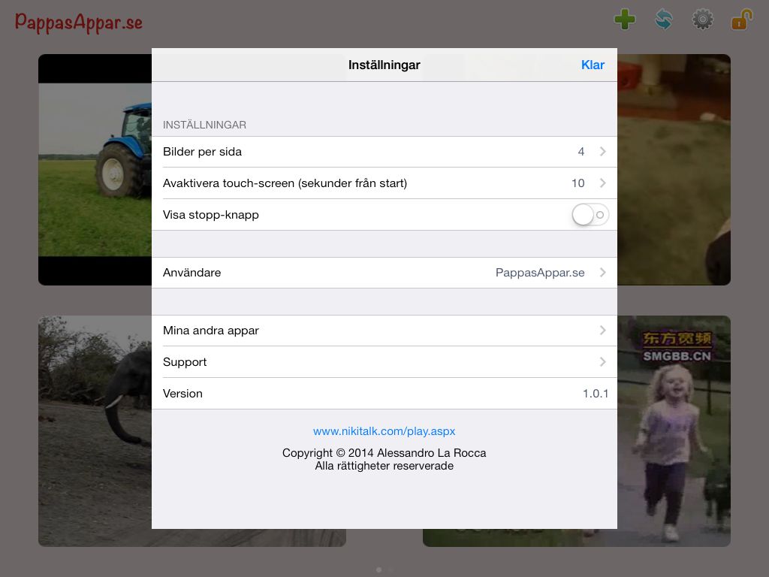
Task: Click the PappasAppar.se logo
Action: [x=78, y=22]
